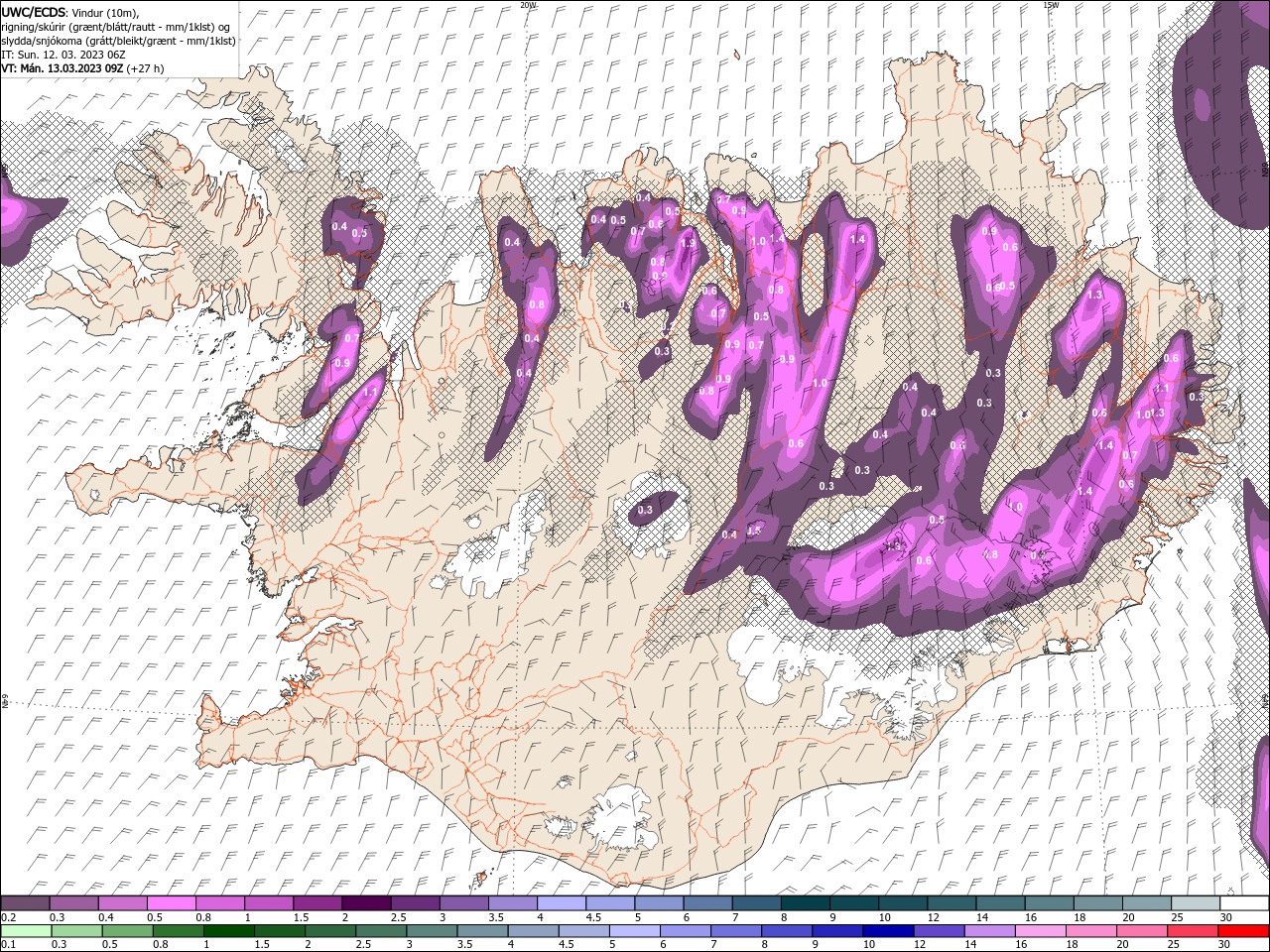Click the UWC/ECDS title in the header
Viewport: 1270px width, 952px height.
pos(35,12)
